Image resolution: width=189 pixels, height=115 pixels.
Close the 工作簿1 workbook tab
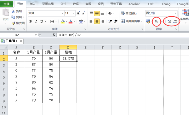21,41
